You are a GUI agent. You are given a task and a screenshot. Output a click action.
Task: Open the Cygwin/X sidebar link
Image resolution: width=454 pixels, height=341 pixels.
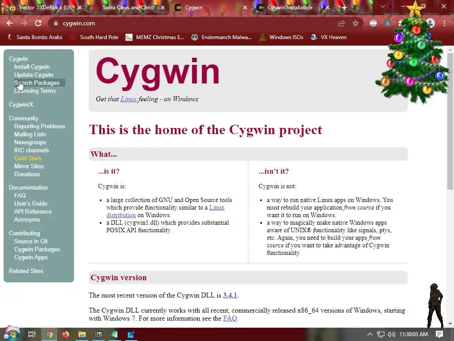[21, 104]
